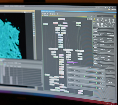Collapse the Detection section header

tap(104, 54)
